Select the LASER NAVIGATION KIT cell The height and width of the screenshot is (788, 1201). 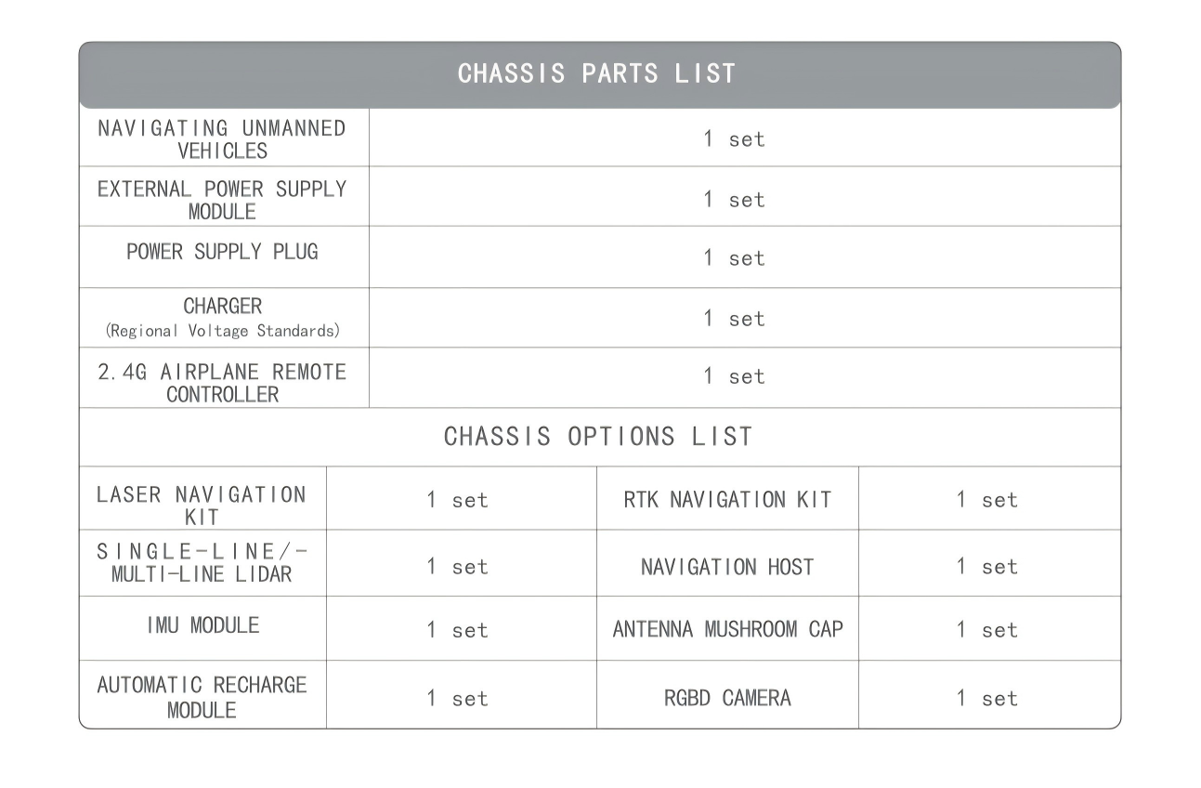pos(202,505)
